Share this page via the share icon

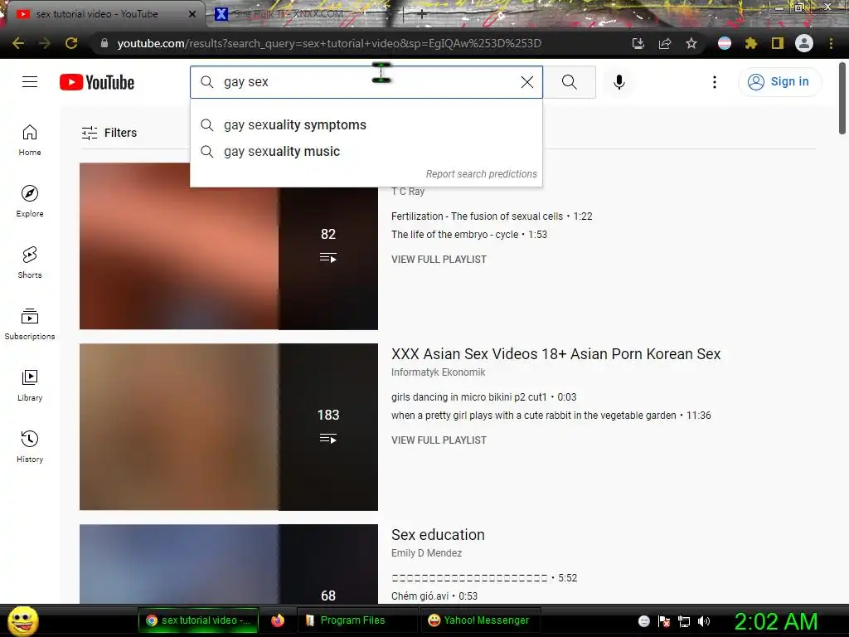[665, 43]
